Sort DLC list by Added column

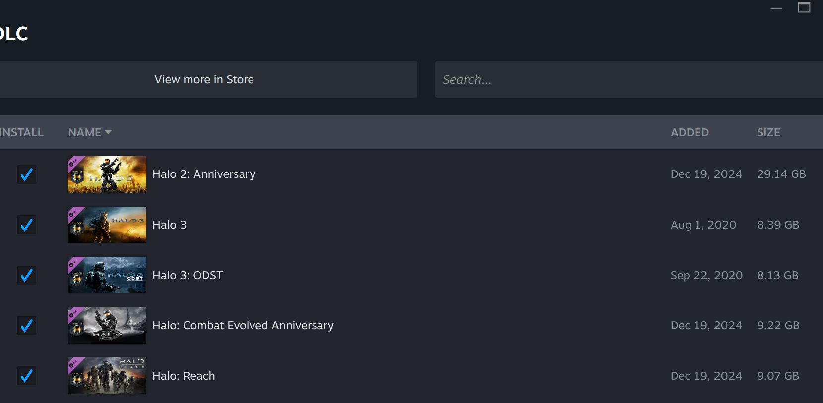coord(690,132)
